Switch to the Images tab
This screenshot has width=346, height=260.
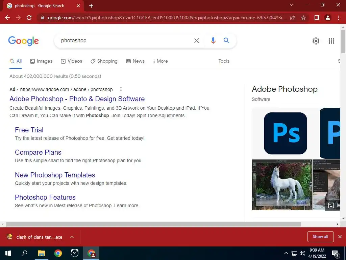pos(41,61)
